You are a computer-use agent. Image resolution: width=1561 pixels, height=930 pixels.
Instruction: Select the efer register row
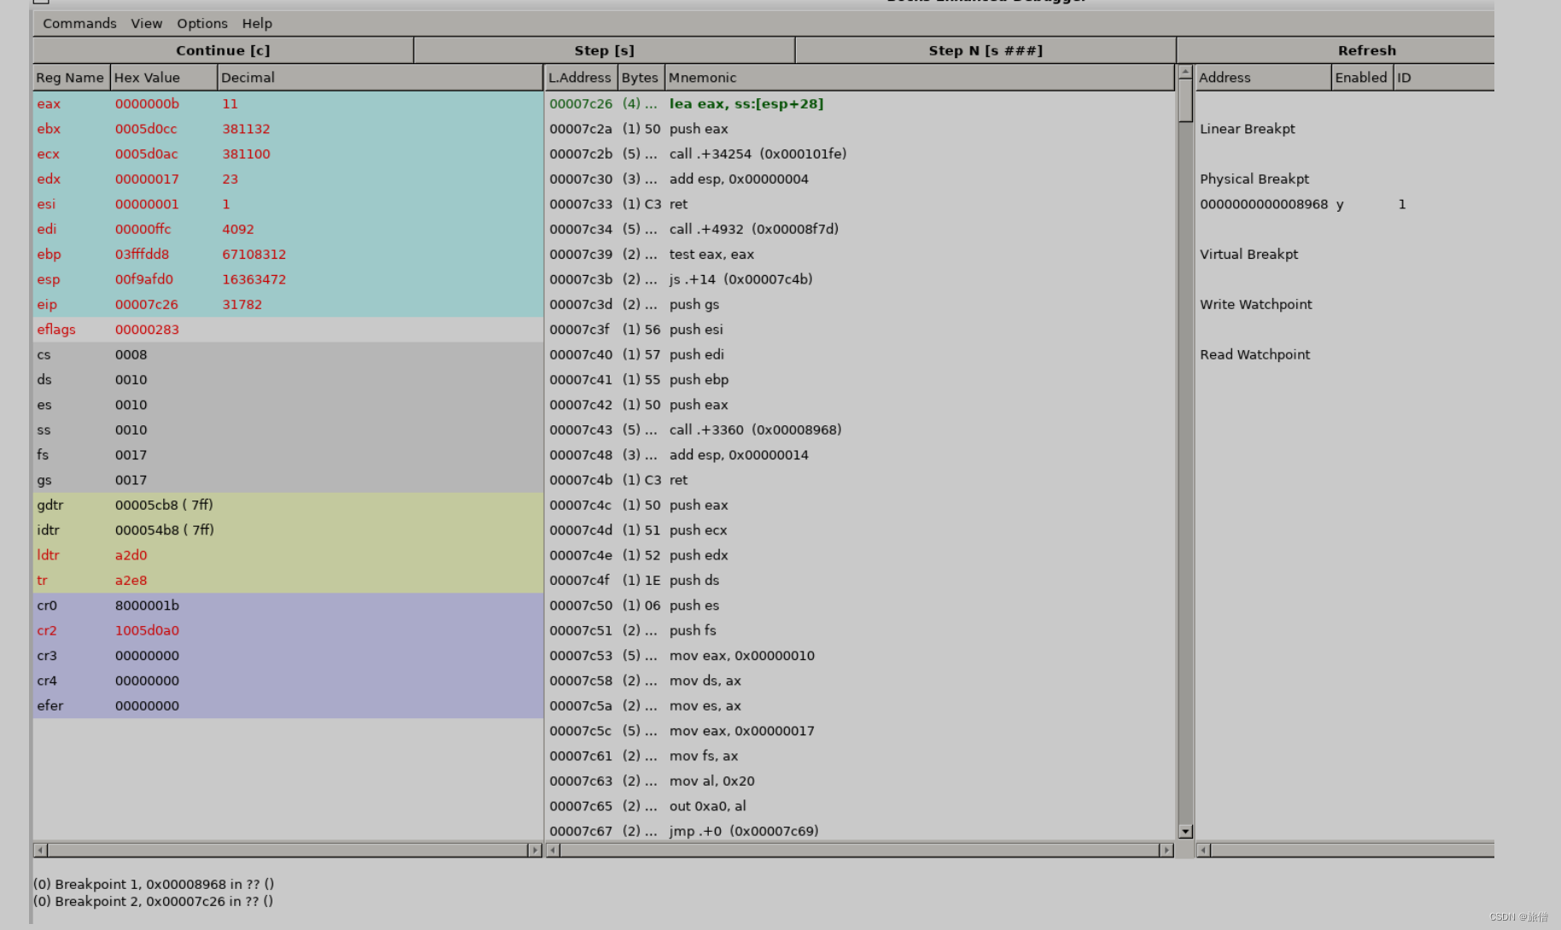point(288,705)
